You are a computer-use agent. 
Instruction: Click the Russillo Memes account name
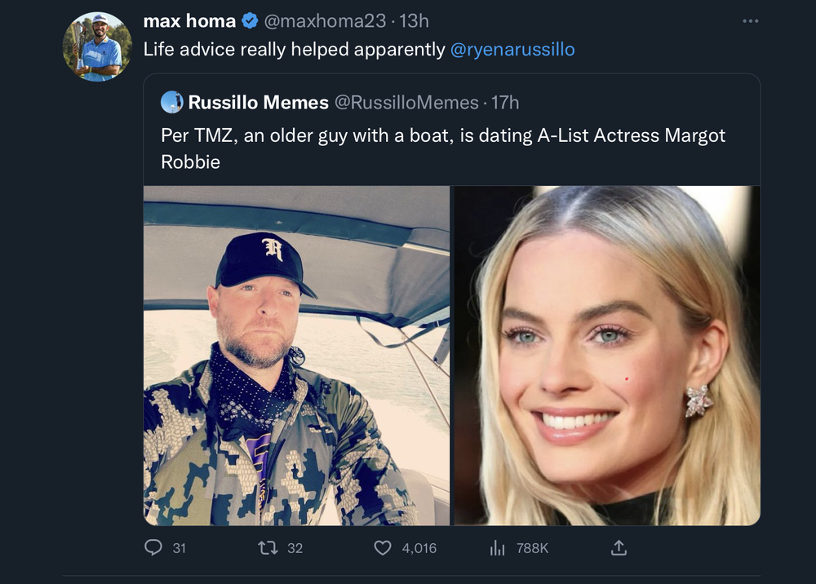click(258, 102)
